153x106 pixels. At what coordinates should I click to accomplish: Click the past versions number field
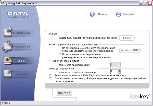pos(114,65)
